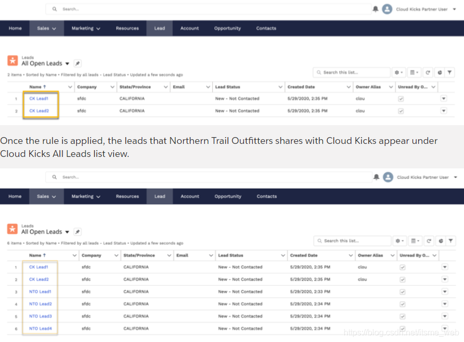Click the notification bell in the upper screenshot
The height and width of the screenshot is (342, 464).
[x=375, y=9]
